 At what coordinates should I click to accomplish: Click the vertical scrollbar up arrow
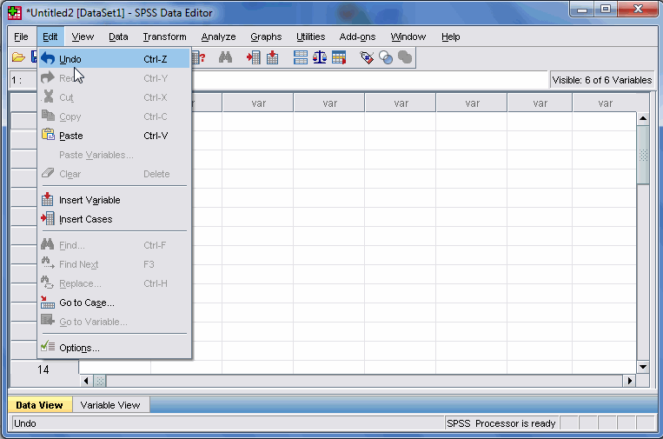click(643, 118)
